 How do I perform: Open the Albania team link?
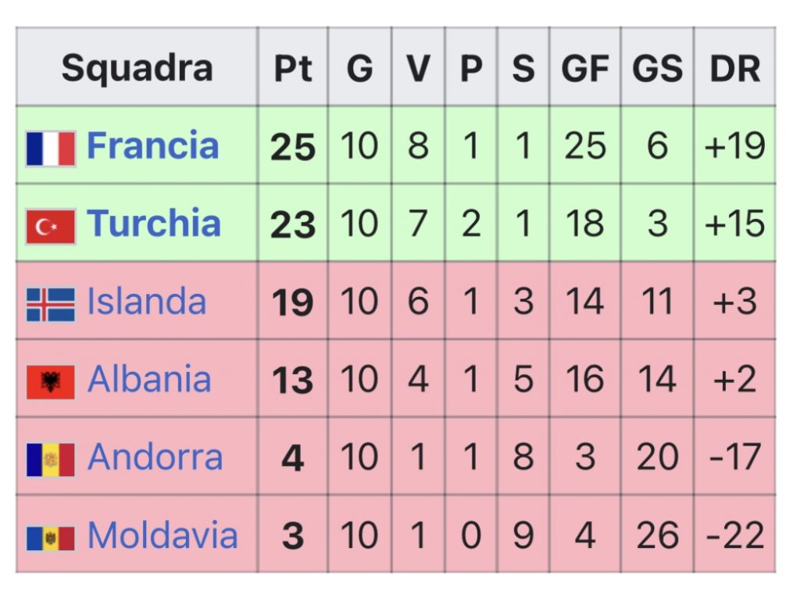click(x=149, y=378)
